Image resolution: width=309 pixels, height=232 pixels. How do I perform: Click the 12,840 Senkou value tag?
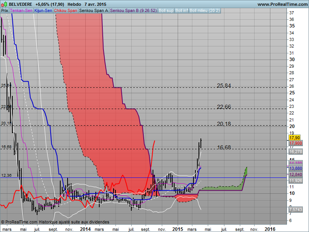295,174
